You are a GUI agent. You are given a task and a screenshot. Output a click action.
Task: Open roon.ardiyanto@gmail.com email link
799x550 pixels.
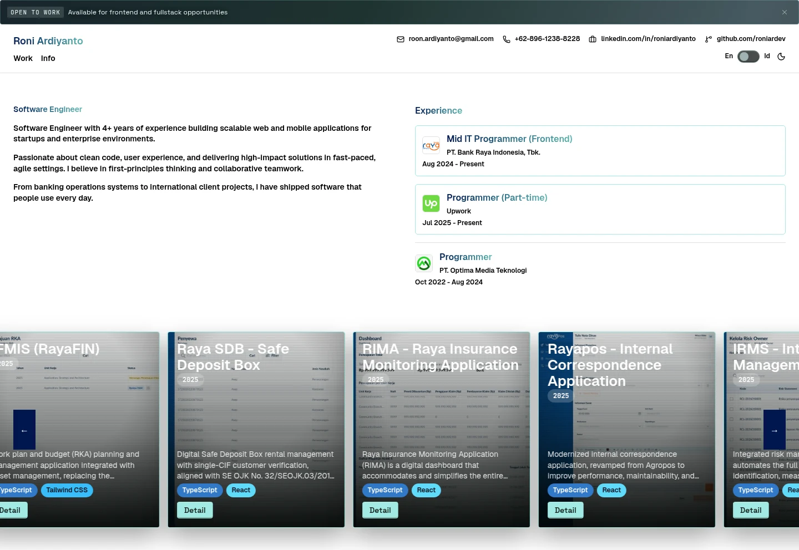[451, 39]
